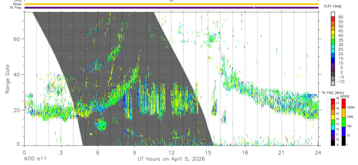Click the purple TX Freq status bar

click(171, 8)
